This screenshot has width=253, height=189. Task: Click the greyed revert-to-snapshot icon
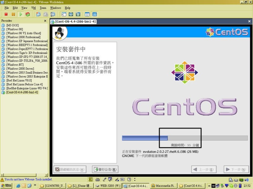coord(46,14)
